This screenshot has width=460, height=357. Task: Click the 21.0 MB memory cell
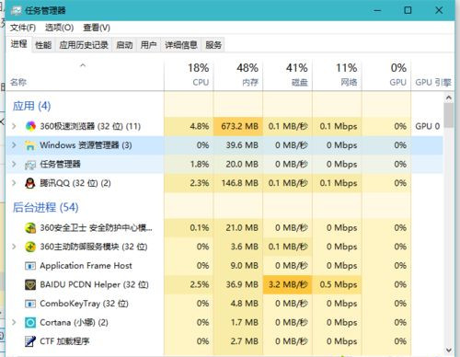point(238,228)
